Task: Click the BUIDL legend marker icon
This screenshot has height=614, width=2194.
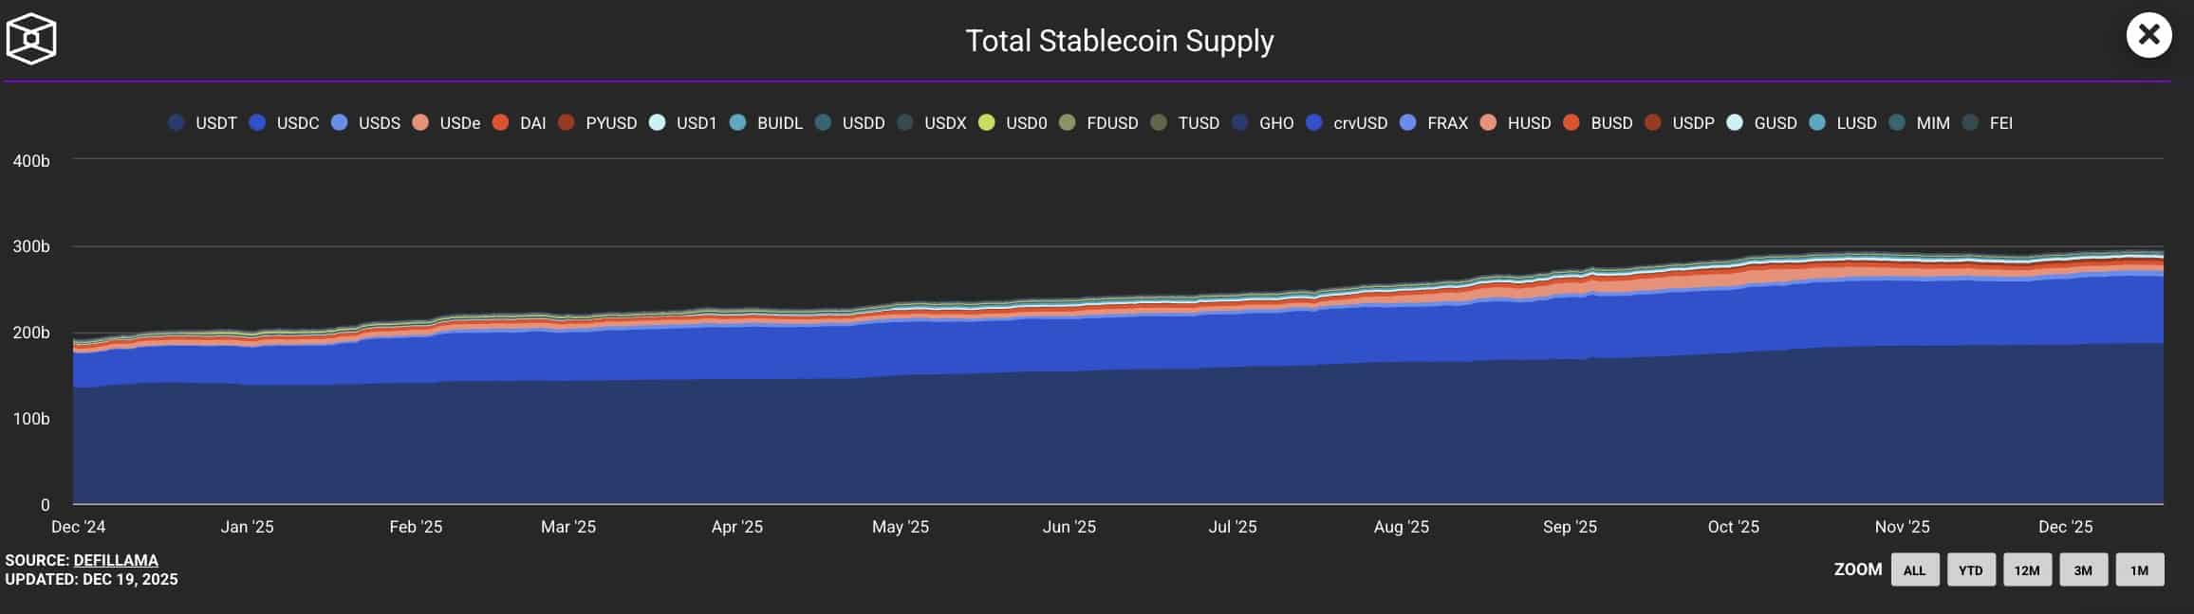Action: (x=738, y=123)
